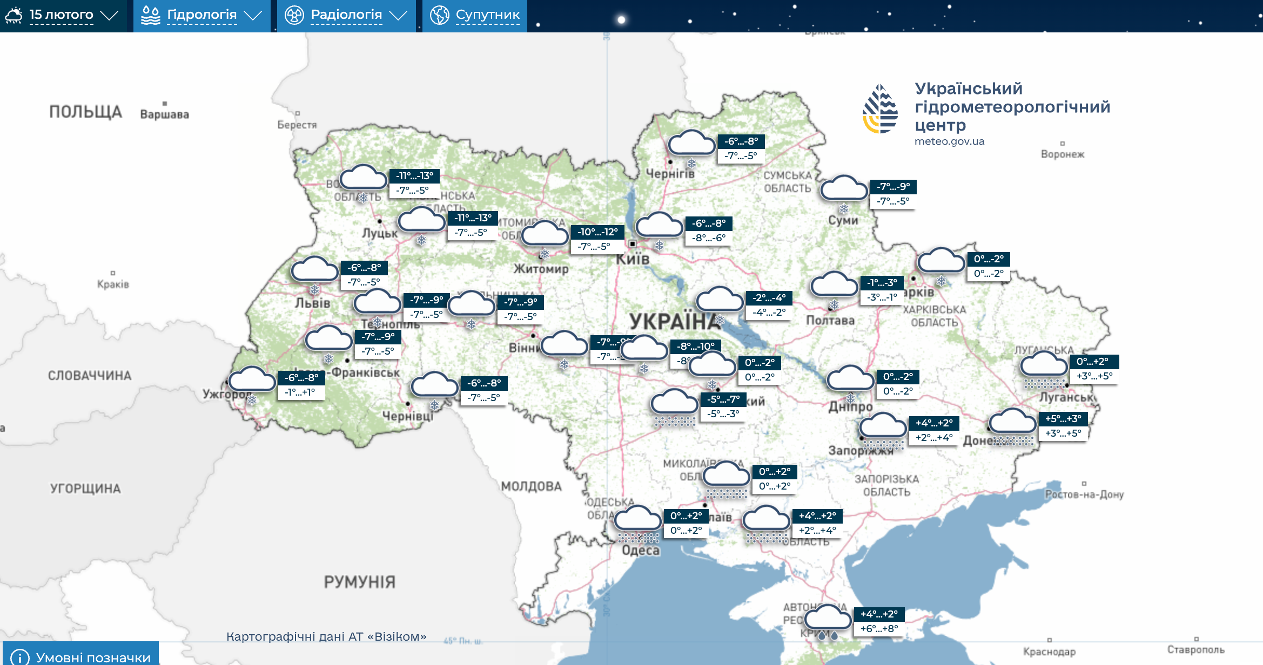Expand the 15 лютого date dropdown arrow
1263x665 pixels.
110,15
